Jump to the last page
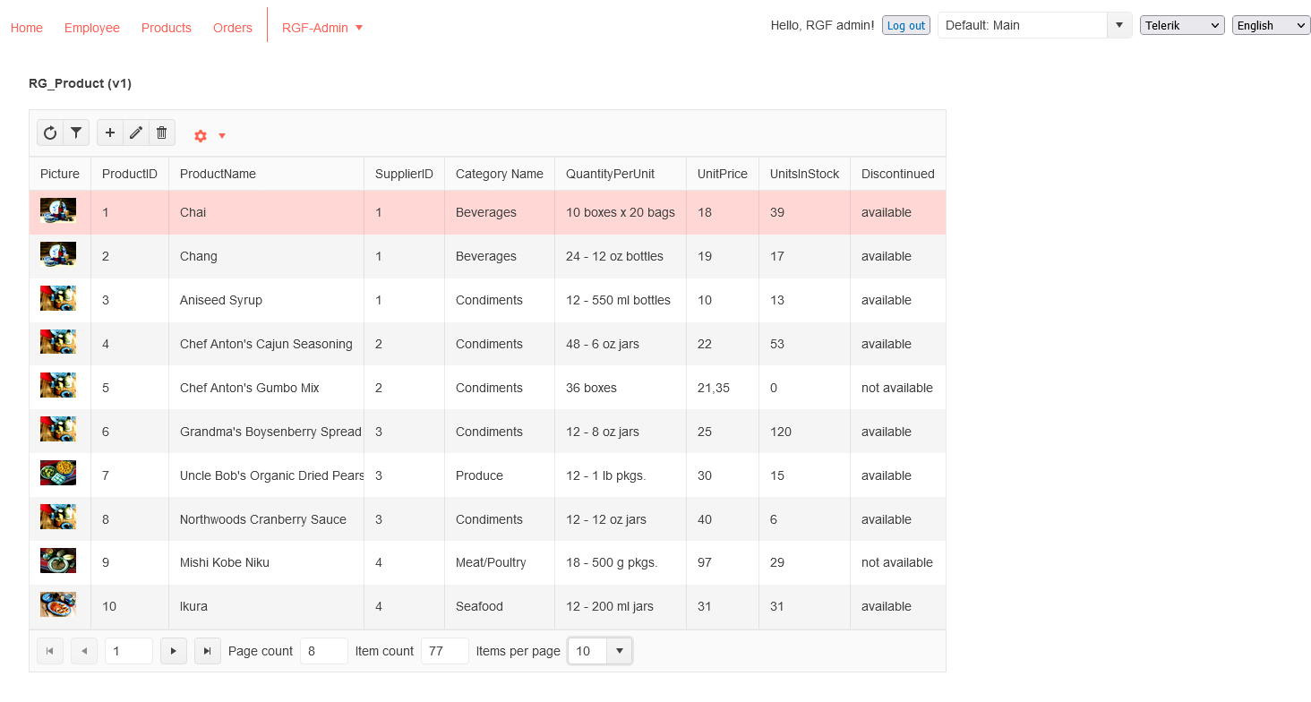Viewport: 1311px width, 702px height. 207,651
